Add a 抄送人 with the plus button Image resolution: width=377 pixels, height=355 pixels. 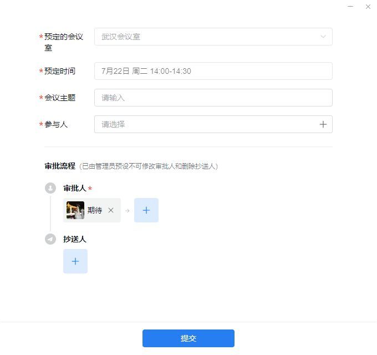(x=75, y=261)
